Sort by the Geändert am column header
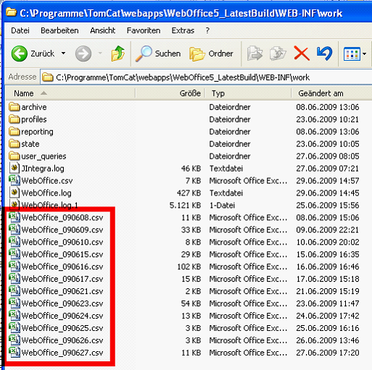Image resolution: width=372 pixels, height=370 pixels. [x=331, y=93]
